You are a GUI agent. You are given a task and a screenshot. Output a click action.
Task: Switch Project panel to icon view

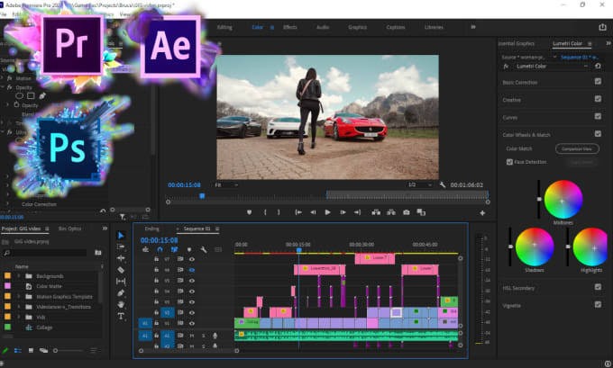31,350
